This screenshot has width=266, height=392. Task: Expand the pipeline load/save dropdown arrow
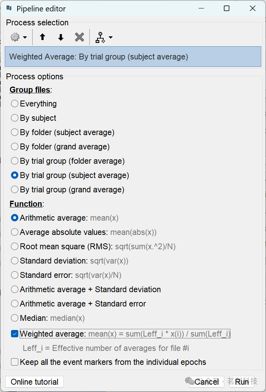(x=111, y=37)
